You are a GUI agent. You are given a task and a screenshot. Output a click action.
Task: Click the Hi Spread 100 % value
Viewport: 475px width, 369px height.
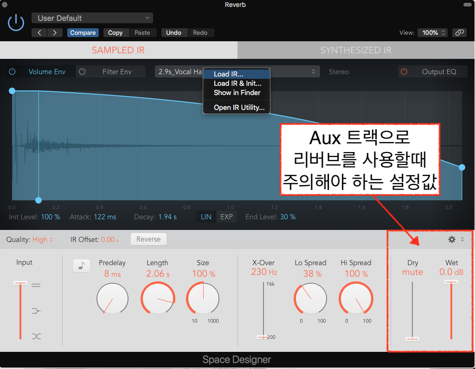[x=356, y=274]
